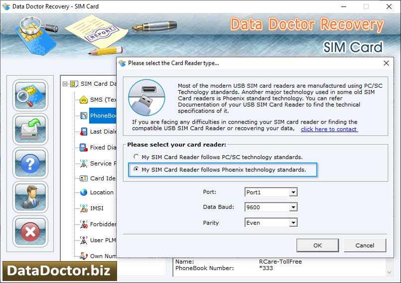Expand the Parity dropdown
401x283 pixels.
point(293,223)
